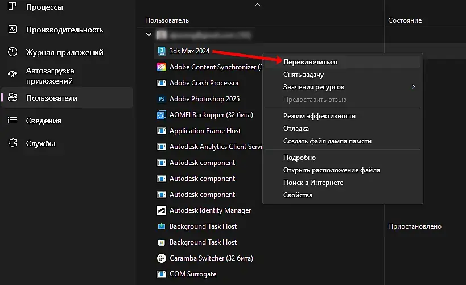466x285 pixels.
Task: Sort by the Состояние column header
Action: coord(405,20)
